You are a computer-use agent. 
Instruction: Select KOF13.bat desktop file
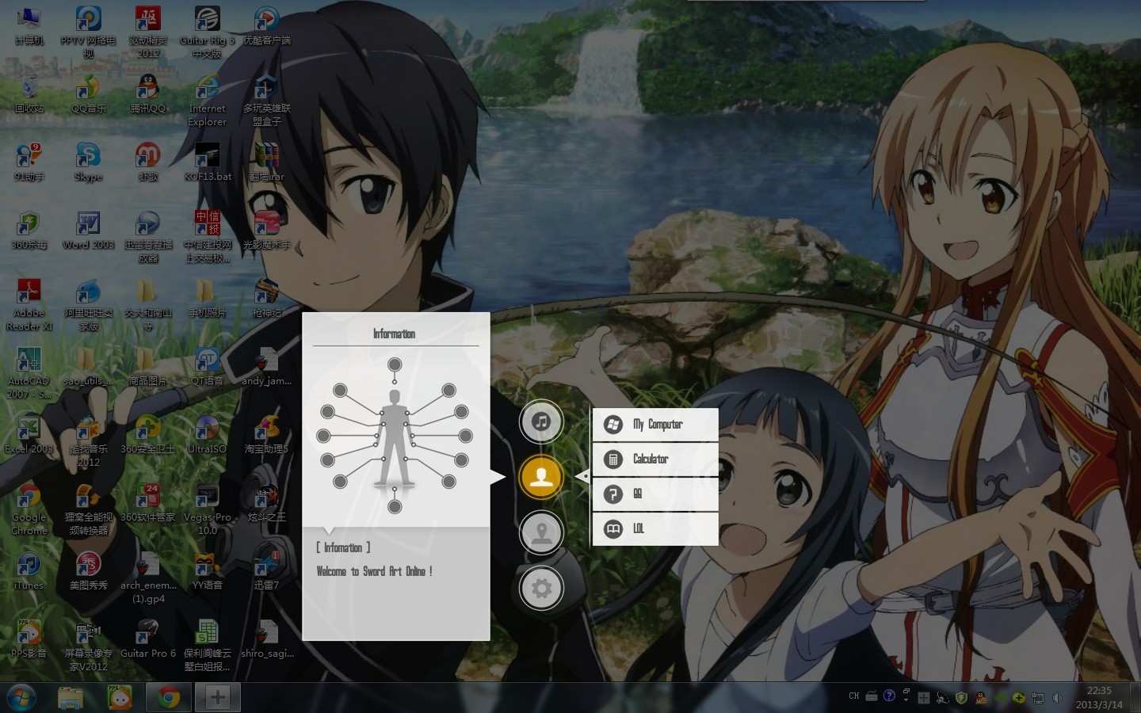click(207, 162)
